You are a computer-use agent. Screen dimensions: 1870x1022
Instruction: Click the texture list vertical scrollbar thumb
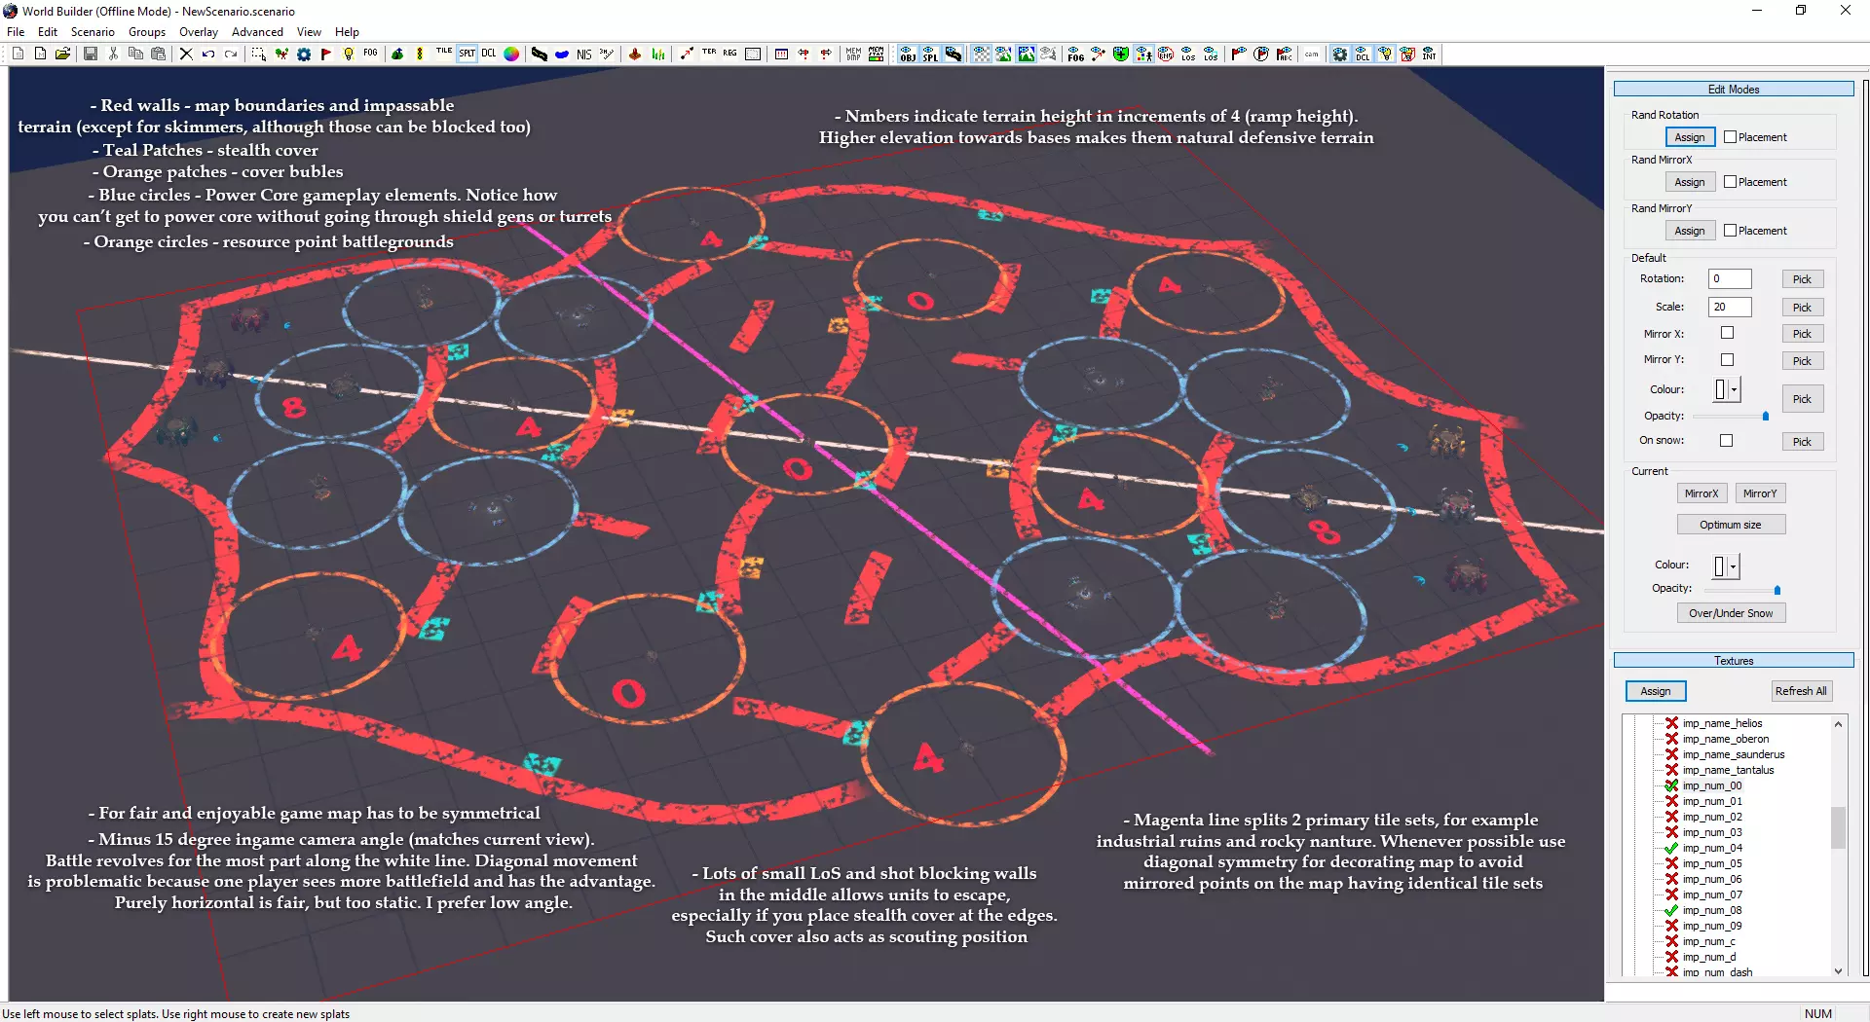[1838, 828]
